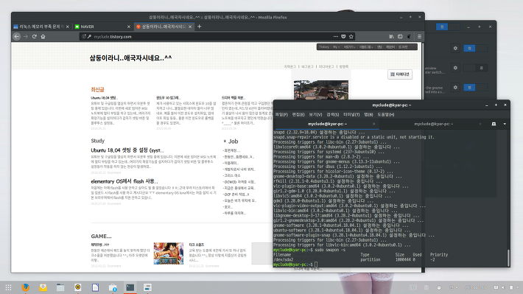
Task: Open the terminal 터미널(T) menu
Action: coord(351,114)
